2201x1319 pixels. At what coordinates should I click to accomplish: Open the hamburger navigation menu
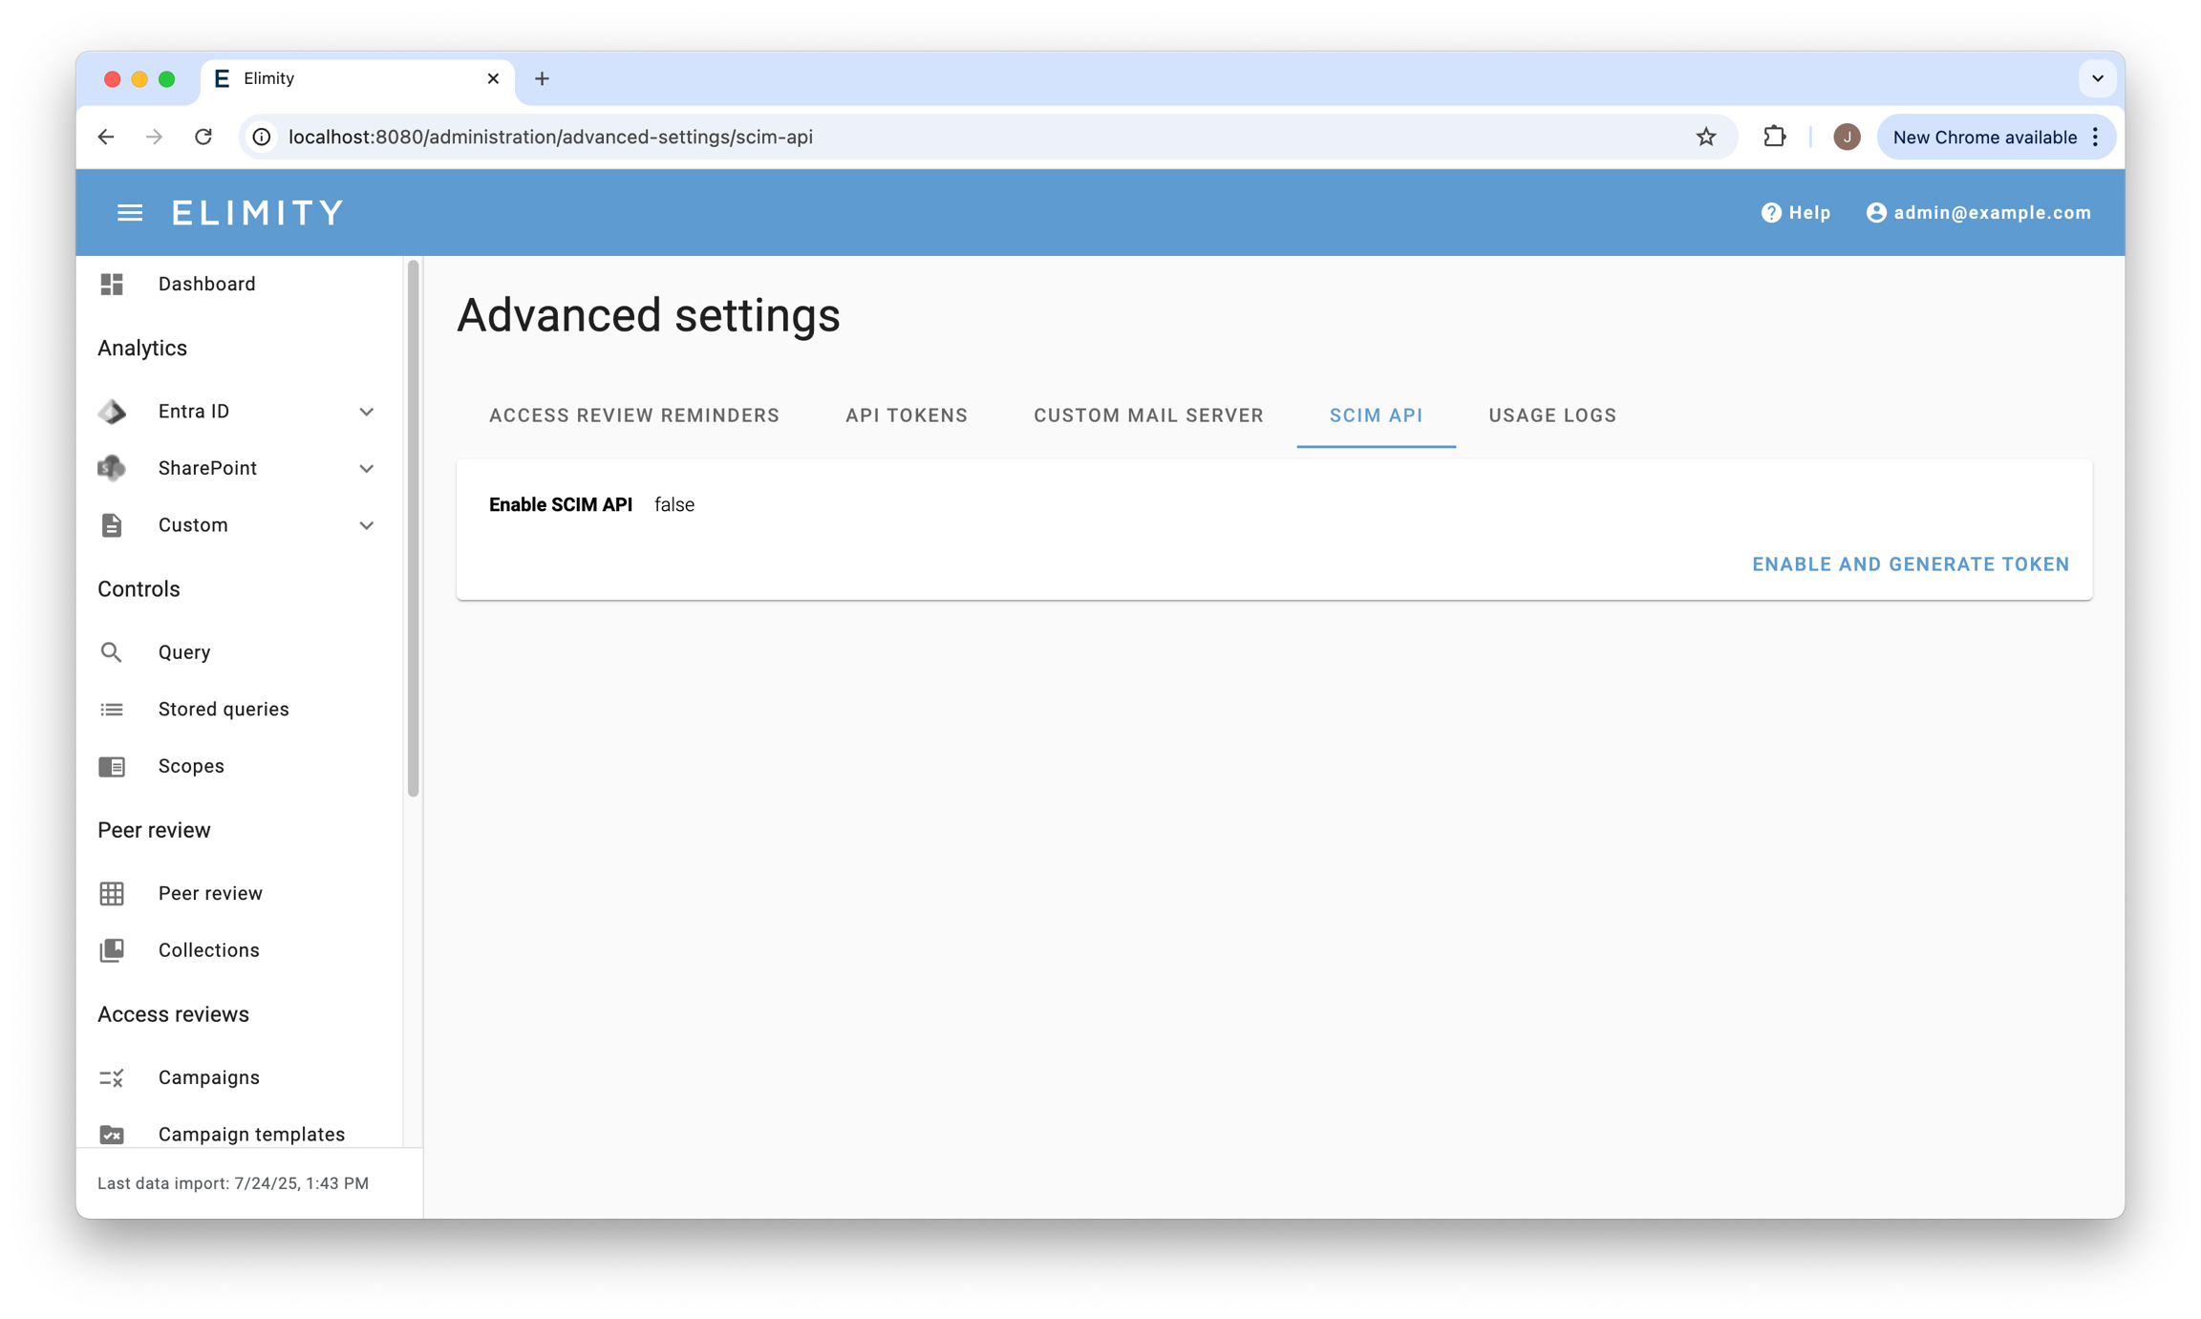[x=130, y=212]
